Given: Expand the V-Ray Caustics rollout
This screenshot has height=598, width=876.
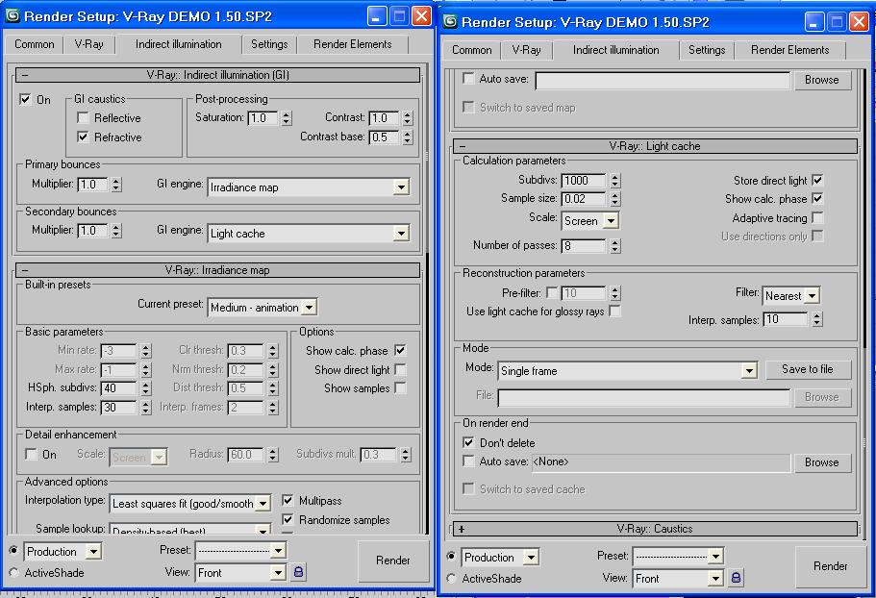Looking at the screenshot, I should [655, 528].
